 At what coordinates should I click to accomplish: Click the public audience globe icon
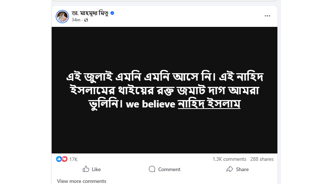click(86, 20)
